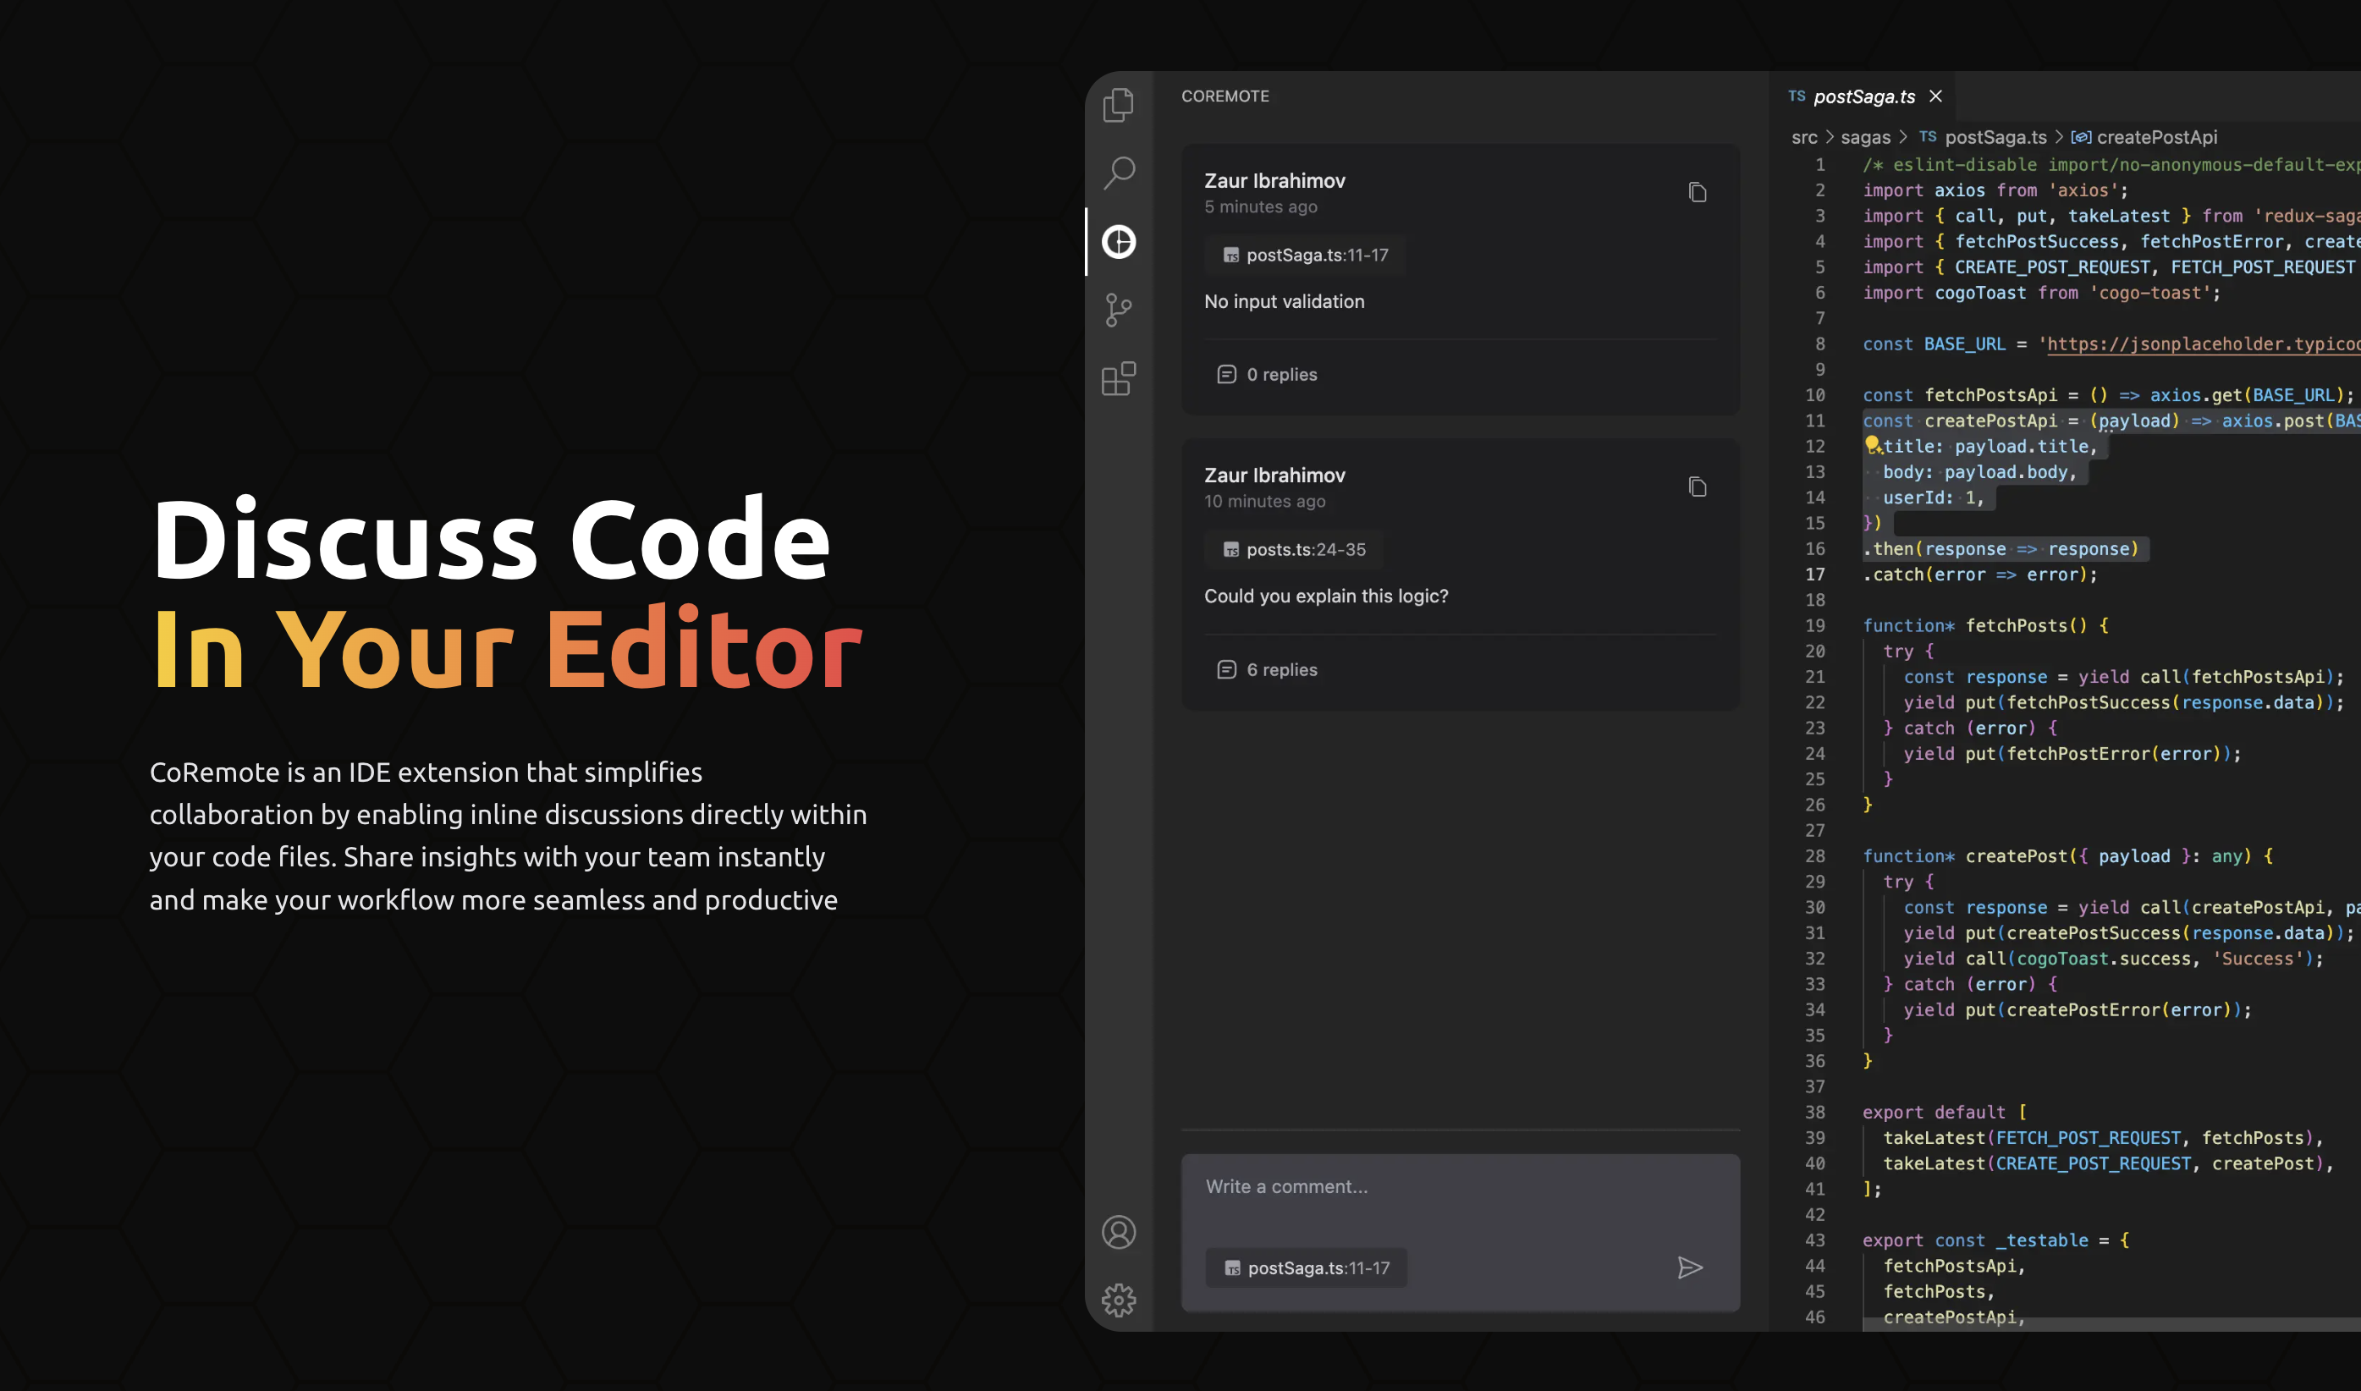Open the posts.ts:24-35 code reference
Viewport: 2361px width, 1391px height.
tap(1293, 549)
